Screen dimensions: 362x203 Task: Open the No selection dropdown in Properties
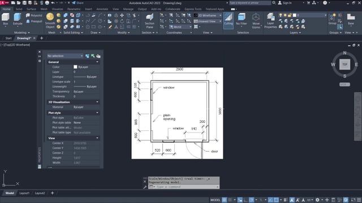(x=65, y=56)
